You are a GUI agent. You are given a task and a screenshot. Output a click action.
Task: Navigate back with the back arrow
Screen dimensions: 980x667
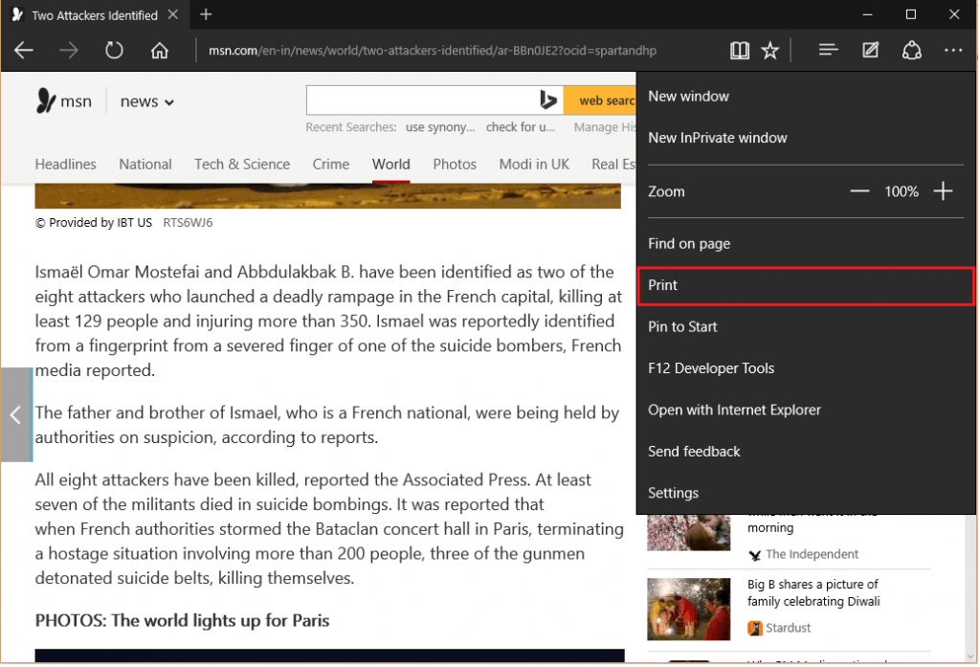tap(24, 50)
